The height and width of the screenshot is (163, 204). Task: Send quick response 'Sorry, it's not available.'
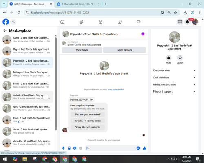(88, 127)
